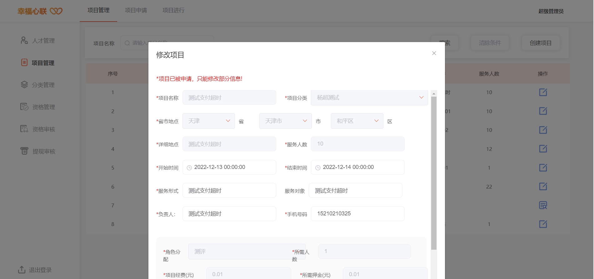Click the 操作 column header
The image size is (594, 279).
pos(543,74)
